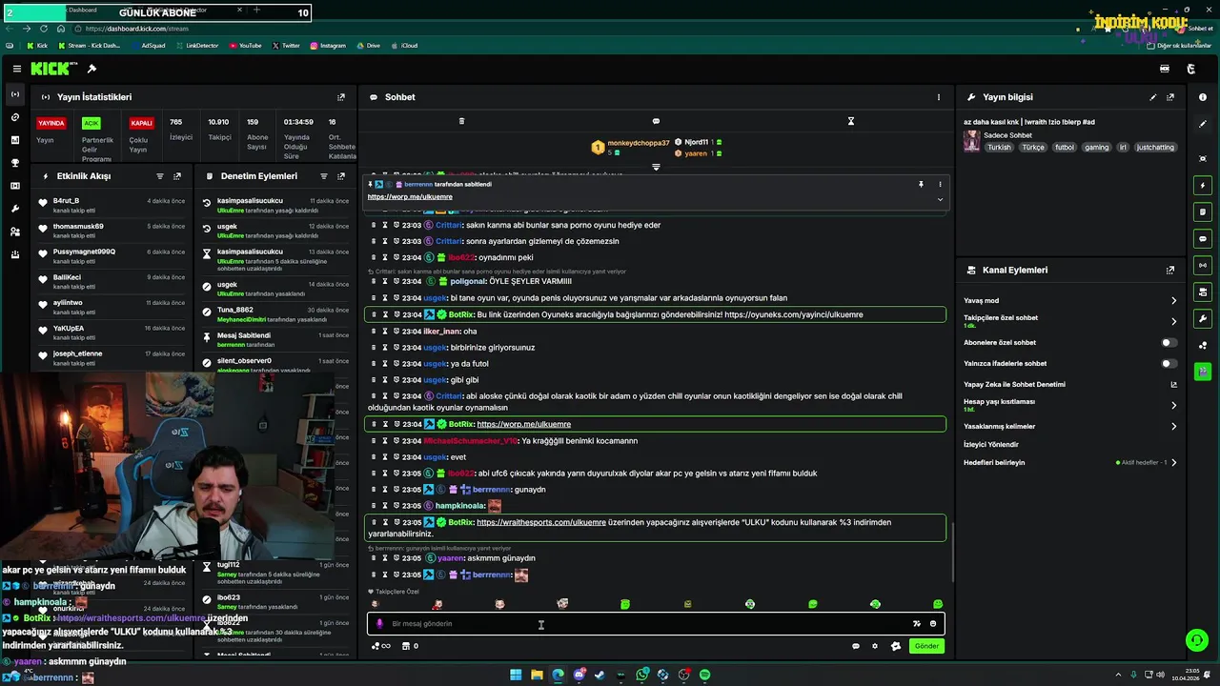The image size is (1220, 686).
Task: Click the hourglass icon in chat header
Action: pyautogui.click(x=851, y=121)
